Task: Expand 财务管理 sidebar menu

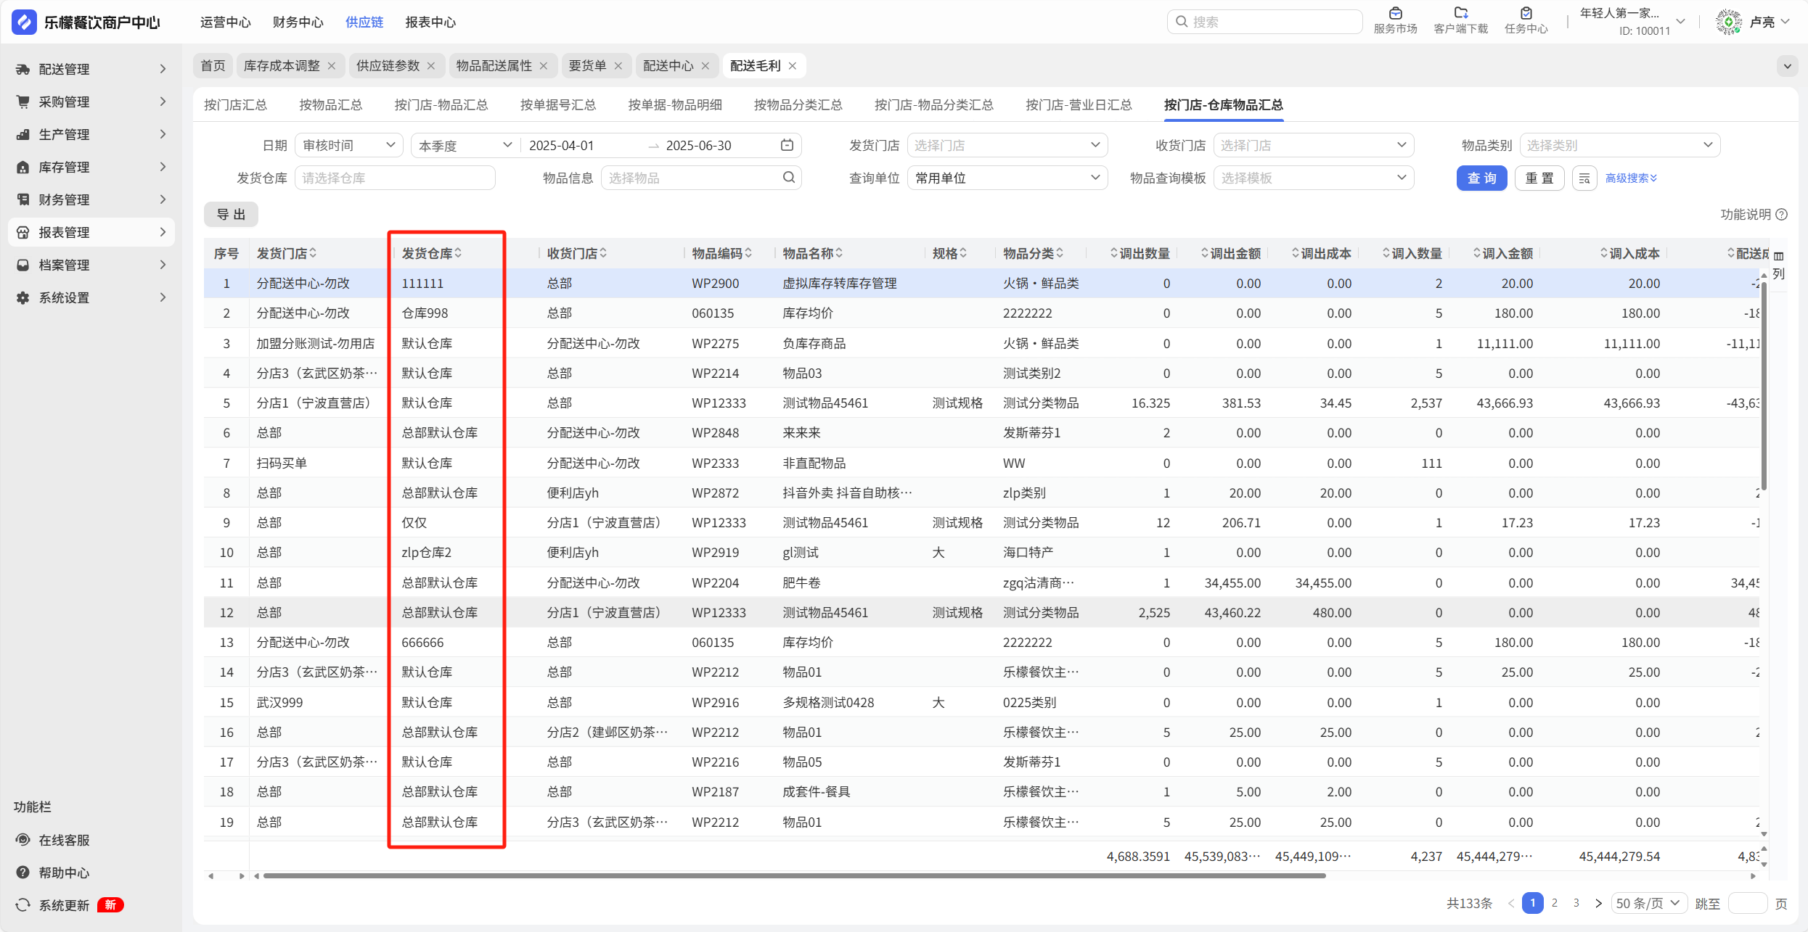Action: point(91,199)
